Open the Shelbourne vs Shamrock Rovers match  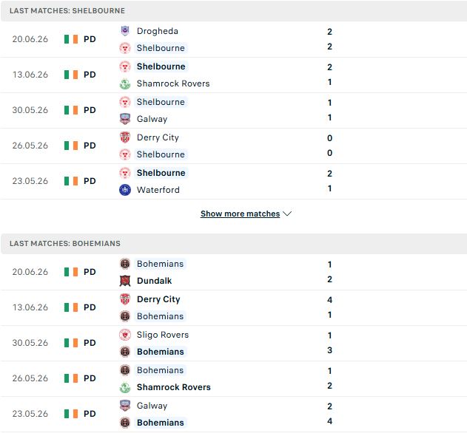tap(234, 75)
